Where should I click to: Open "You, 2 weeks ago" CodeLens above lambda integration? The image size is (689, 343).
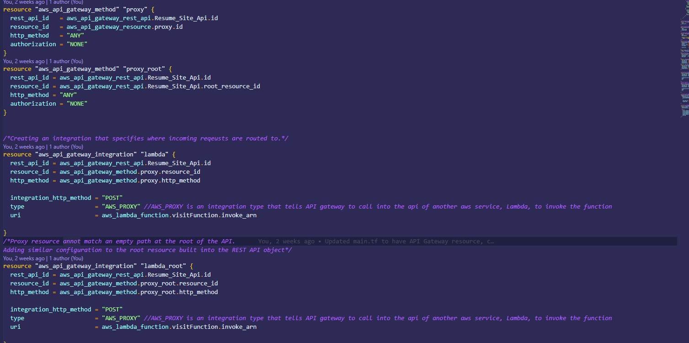click(24, 147)
